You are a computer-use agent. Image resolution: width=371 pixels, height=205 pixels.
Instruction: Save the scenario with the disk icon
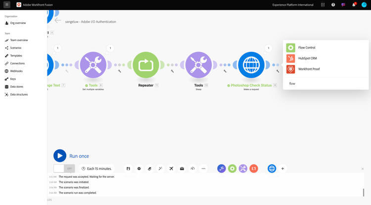click(128, 168)
